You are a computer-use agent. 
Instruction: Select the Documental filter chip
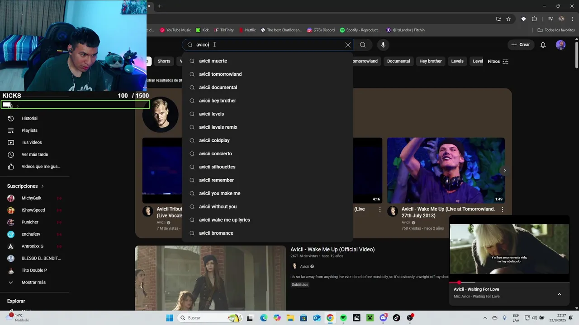(x=399, y=61)
